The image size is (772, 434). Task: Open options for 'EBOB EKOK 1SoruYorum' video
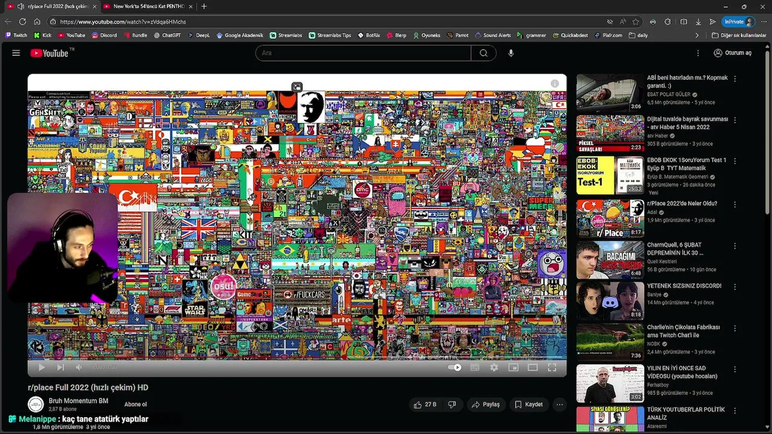735,161
